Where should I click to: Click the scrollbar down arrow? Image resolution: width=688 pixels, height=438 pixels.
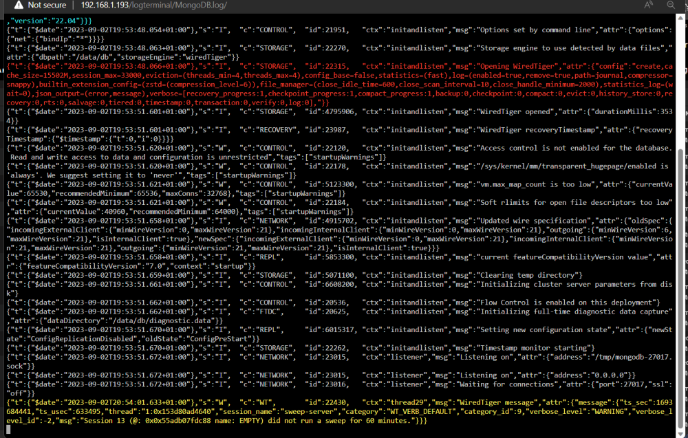tap(681, 433)
